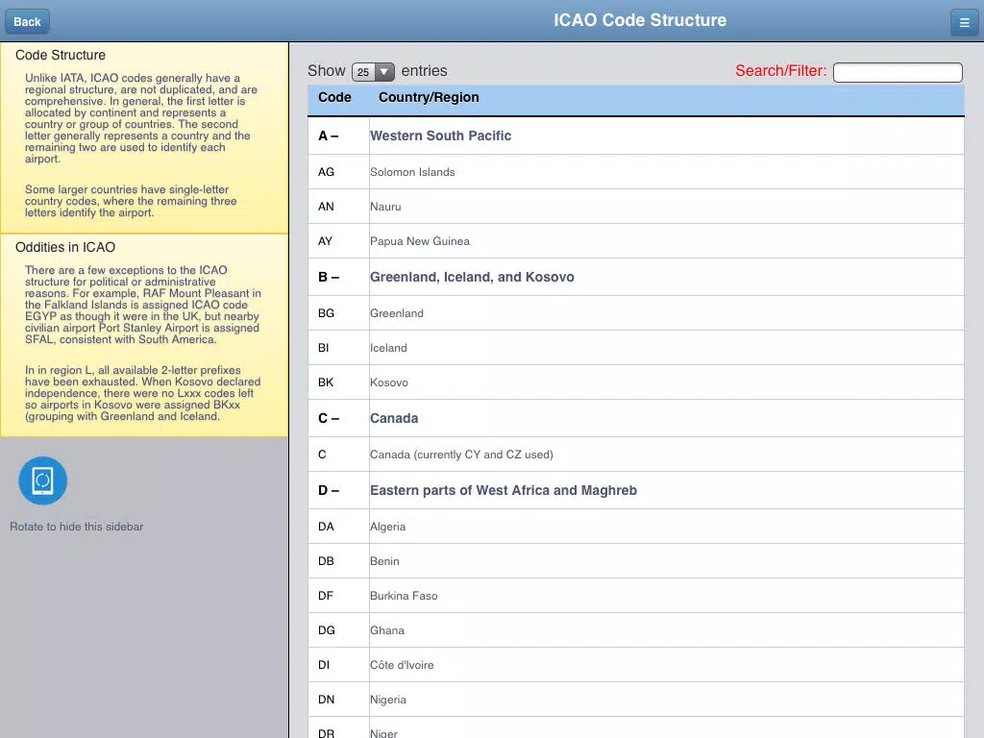Click the Nauru entry
The image size is (984, 738).
pos(636,207)
